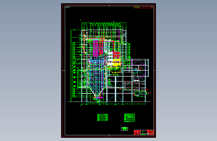Click the white-boxed note beside the title block
This screenshot has height=141, width=217.
click(x=124, y=129)
